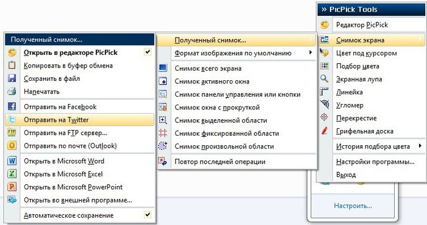Click the full screen capture icon

point(163,68)
